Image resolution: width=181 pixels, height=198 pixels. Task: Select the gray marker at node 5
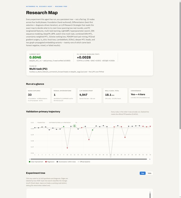49,130
